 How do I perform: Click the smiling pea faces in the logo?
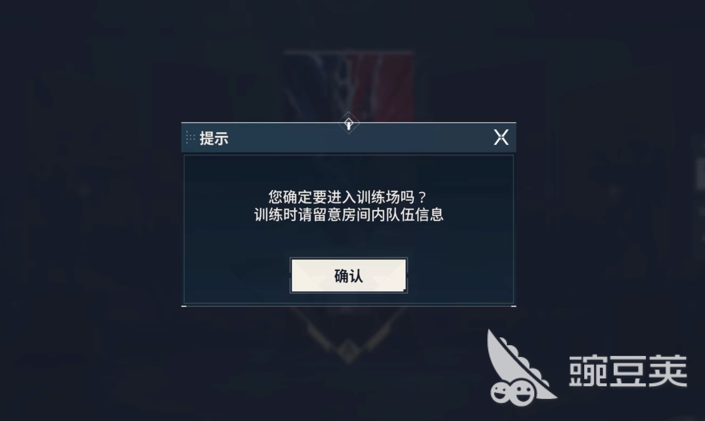(x=512, y=393)
